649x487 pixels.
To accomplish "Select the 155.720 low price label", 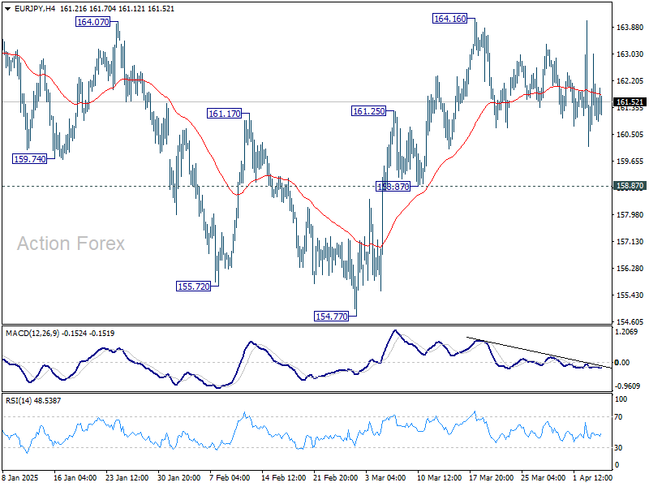I will [x=194, y=287].
